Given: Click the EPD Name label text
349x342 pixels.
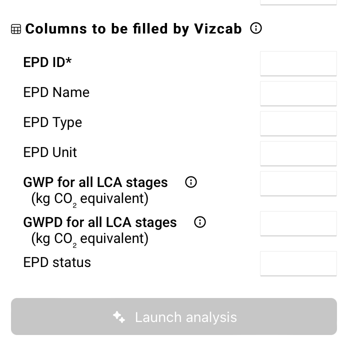Looking at the screenshot, I should 56,92.
